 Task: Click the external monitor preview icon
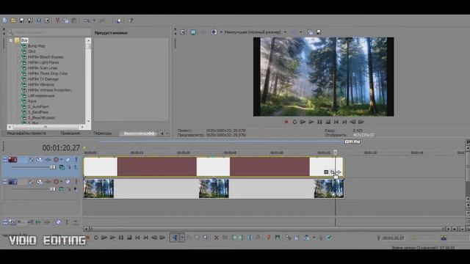point(193,32)
